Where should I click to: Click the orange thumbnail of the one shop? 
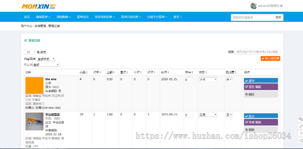(34, 85)
